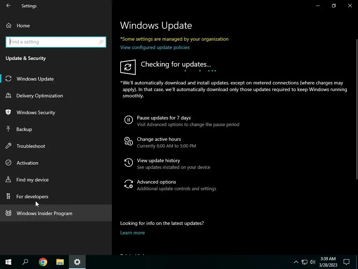The width and height of the screenshot is (358, 269).
Task: Click 'Some settings are managed by your organization' text
Action: (x=174, y=39)
